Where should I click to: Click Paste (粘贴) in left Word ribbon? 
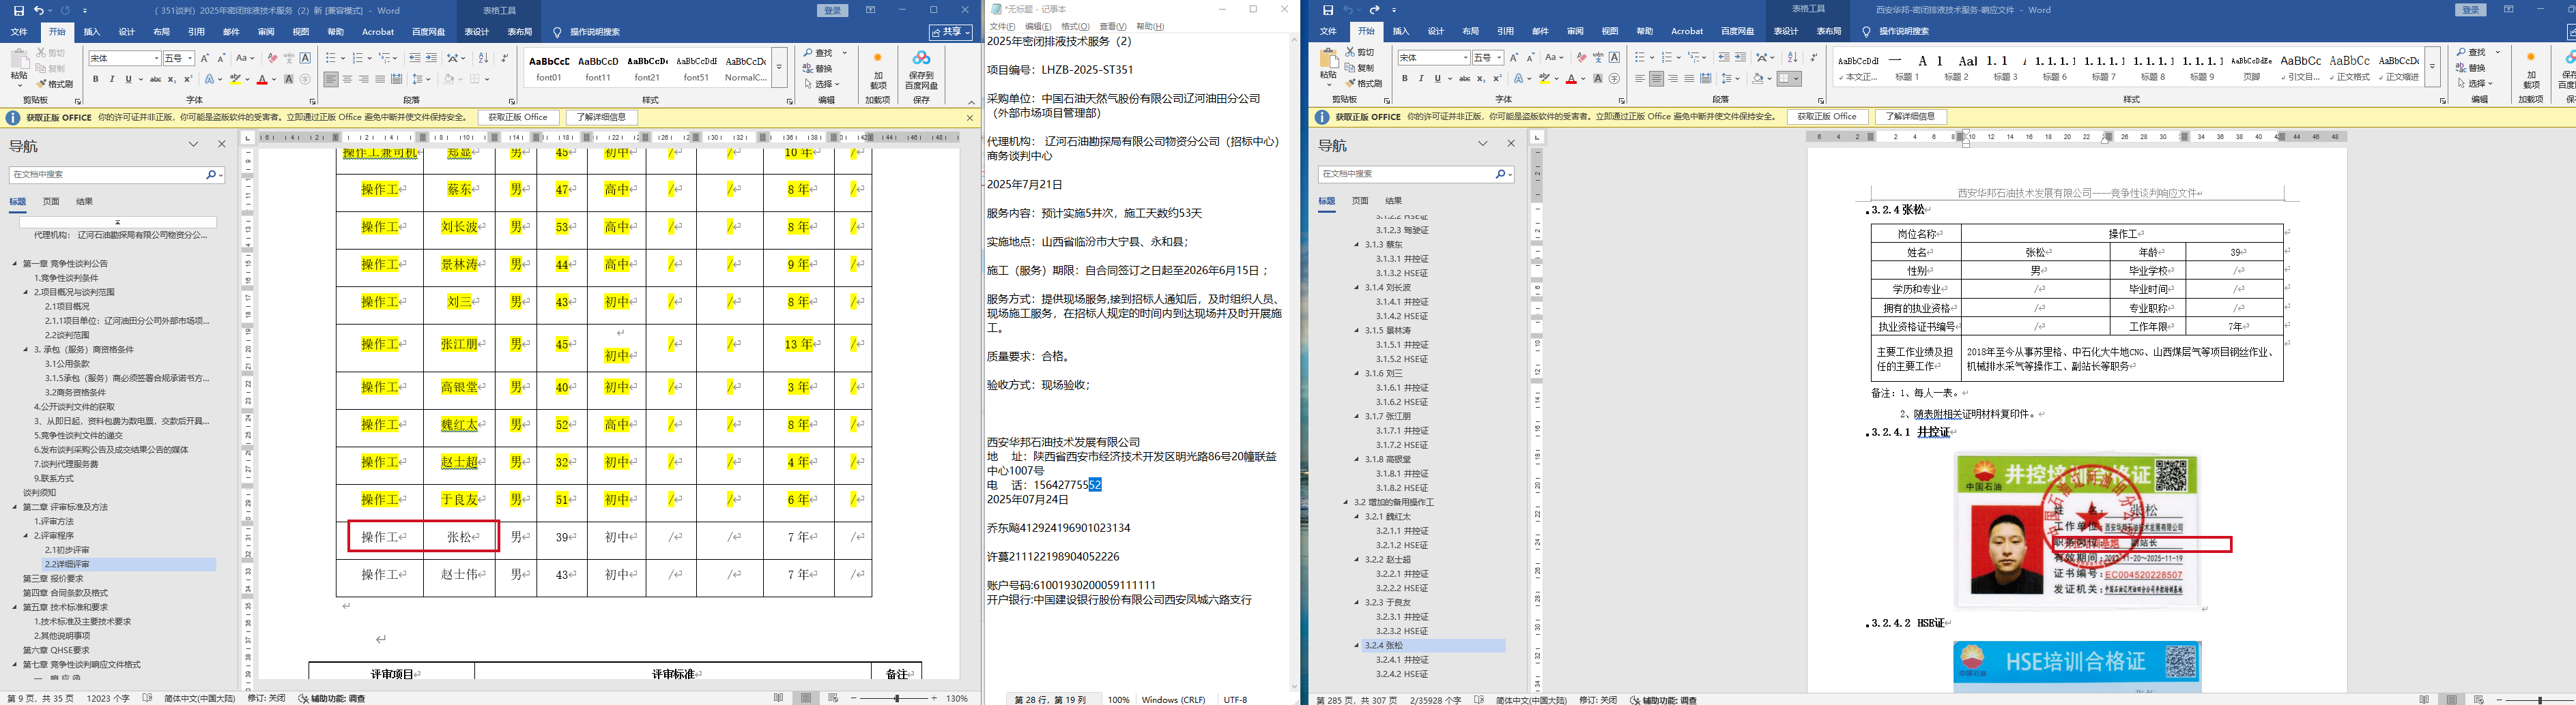point(19,68)
